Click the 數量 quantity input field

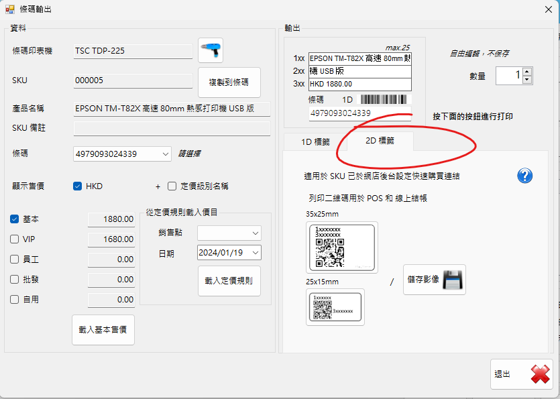tap(509, 76)
